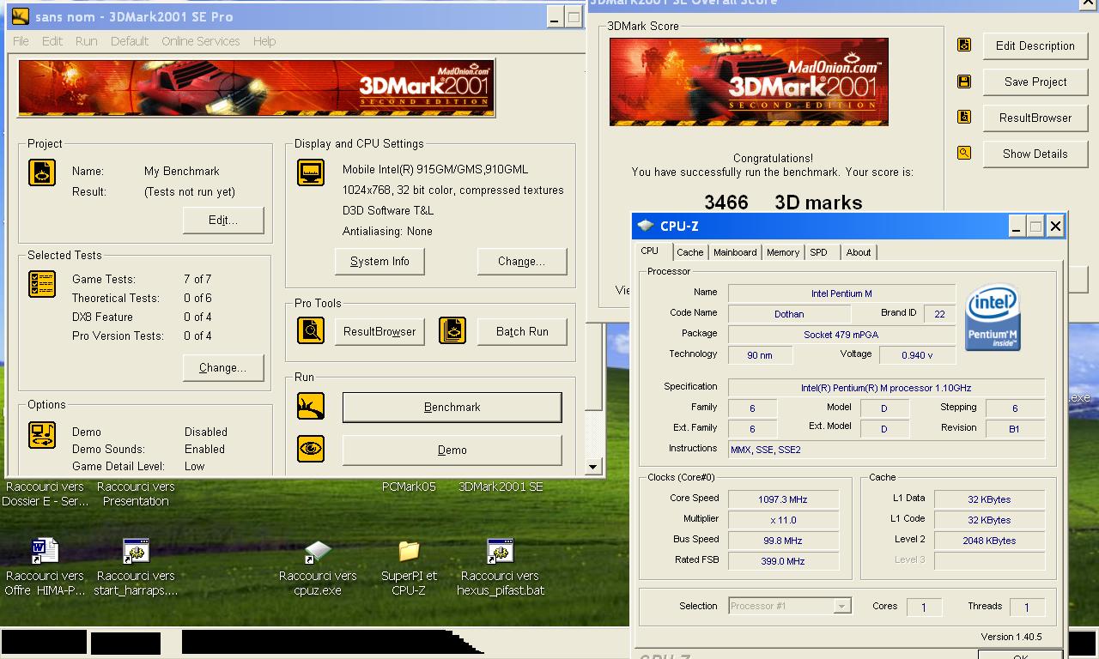The width and height of the screenshot is (1099, 659).
Task: Click the 3DMark2001 SE desktop label
Action: tap(501, 487)
